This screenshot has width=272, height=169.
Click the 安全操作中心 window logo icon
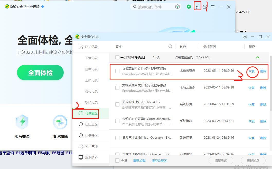[77, 37]
